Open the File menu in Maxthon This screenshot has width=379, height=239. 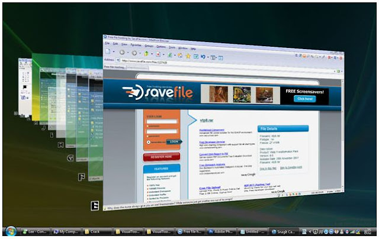pyautogui.click(x=107, y=43)
